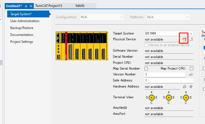Open Backup/Restore page
Image resolution: width=205 pixels, height=124 pixels.
22,28
